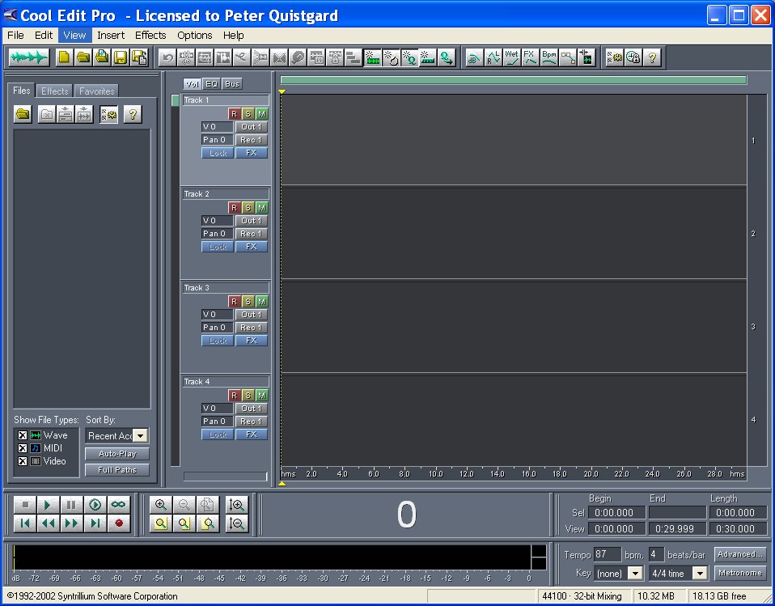The height and width of the screenshot is (606, 775).
Task: Open Track 3 Out 1 device selector
Action: (x=251, y=315)
